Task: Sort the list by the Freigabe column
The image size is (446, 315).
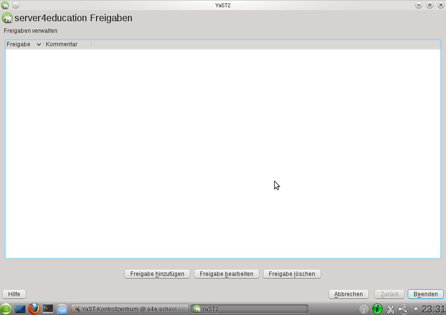Action: (x=24, y=44)
